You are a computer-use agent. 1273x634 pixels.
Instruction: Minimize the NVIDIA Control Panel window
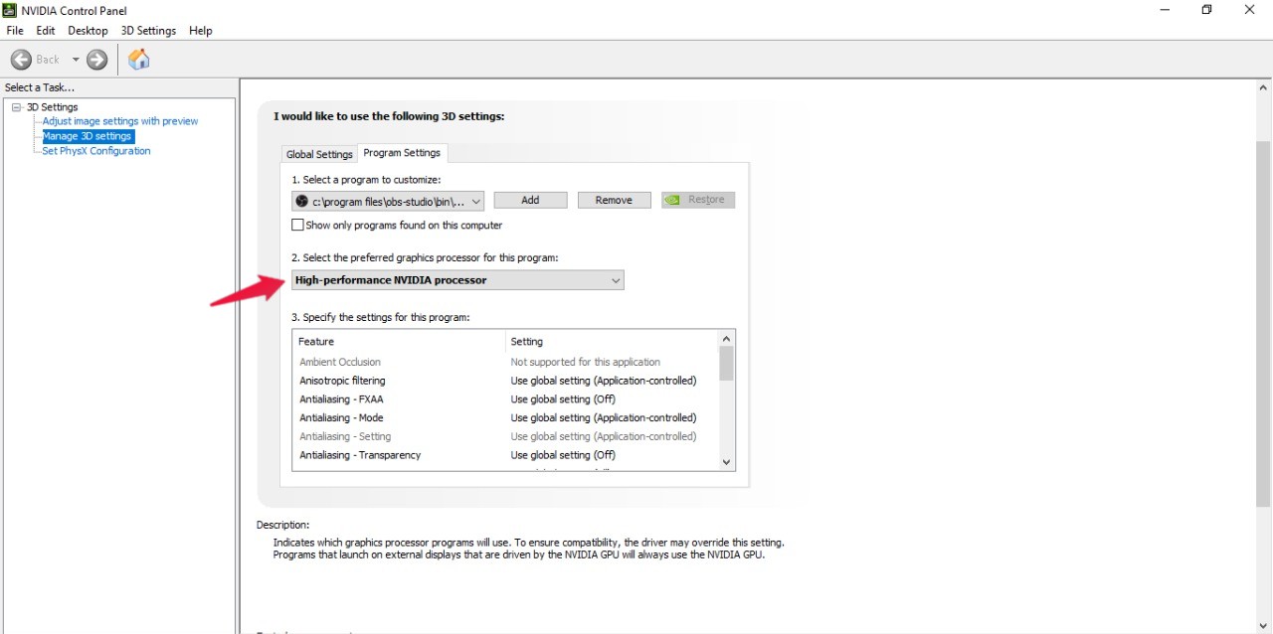pos(1164,10)
